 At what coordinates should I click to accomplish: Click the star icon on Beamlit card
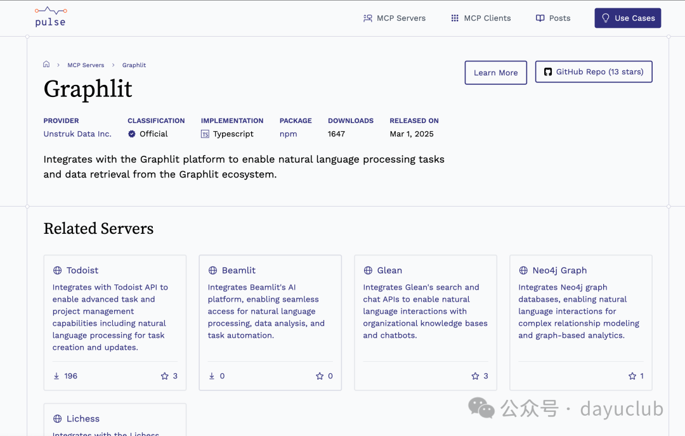point(320,376)
